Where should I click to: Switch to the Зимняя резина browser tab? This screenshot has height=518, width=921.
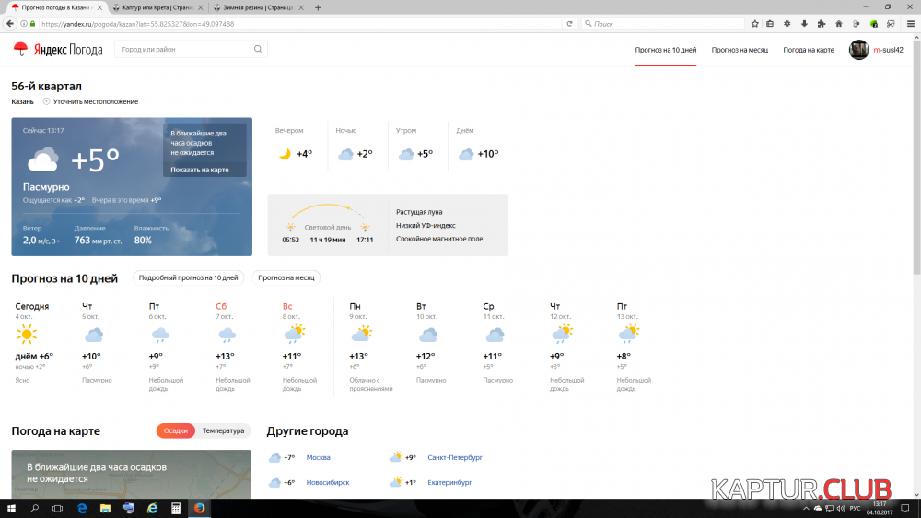point(258,7)
